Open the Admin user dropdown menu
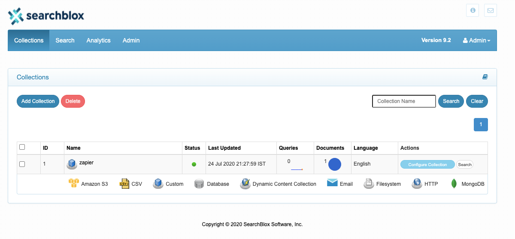This screenshot has width=515, height=239. point(476,40)
